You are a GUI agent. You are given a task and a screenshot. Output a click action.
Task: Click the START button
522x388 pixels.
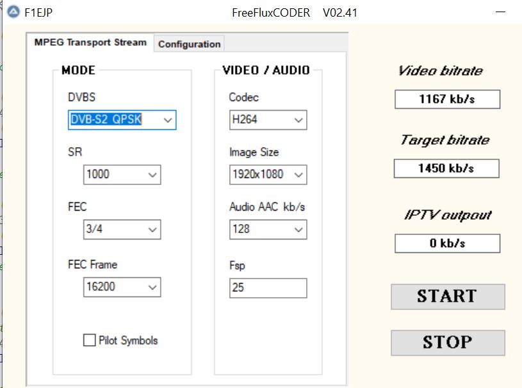[448, 296]
